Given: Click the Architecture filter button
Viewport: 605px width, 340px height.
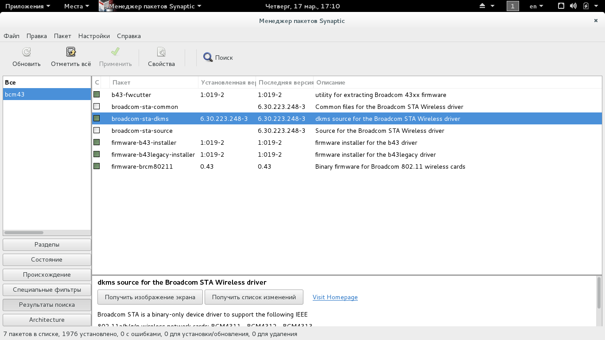Looking at the screenshot, I should 47,320.
